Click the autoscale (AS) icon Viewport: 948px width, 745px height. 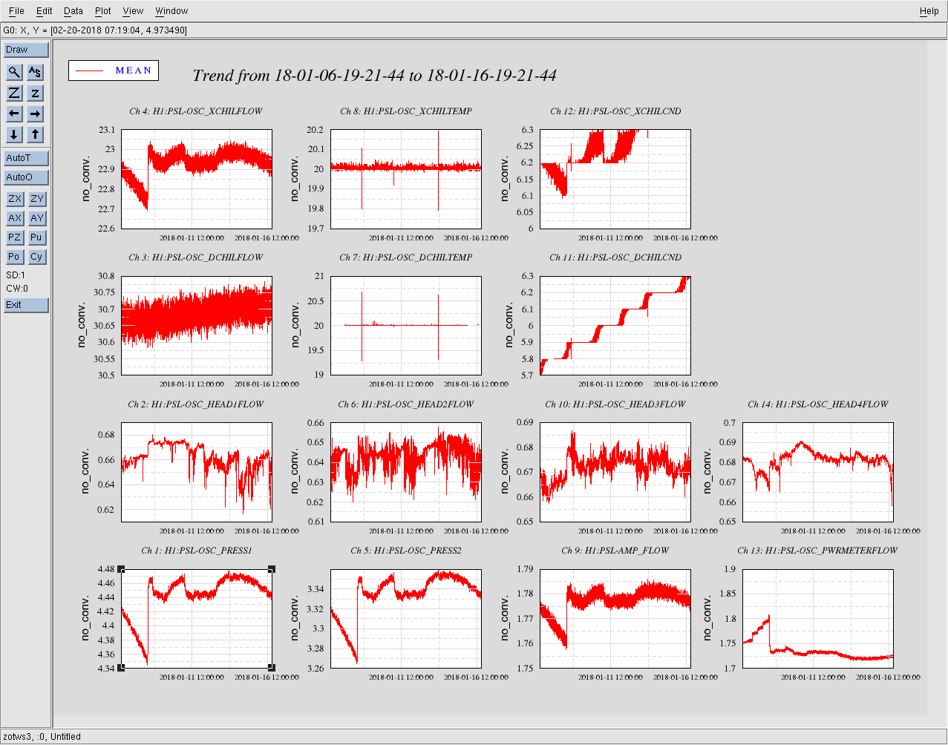(x=35, y=72)
